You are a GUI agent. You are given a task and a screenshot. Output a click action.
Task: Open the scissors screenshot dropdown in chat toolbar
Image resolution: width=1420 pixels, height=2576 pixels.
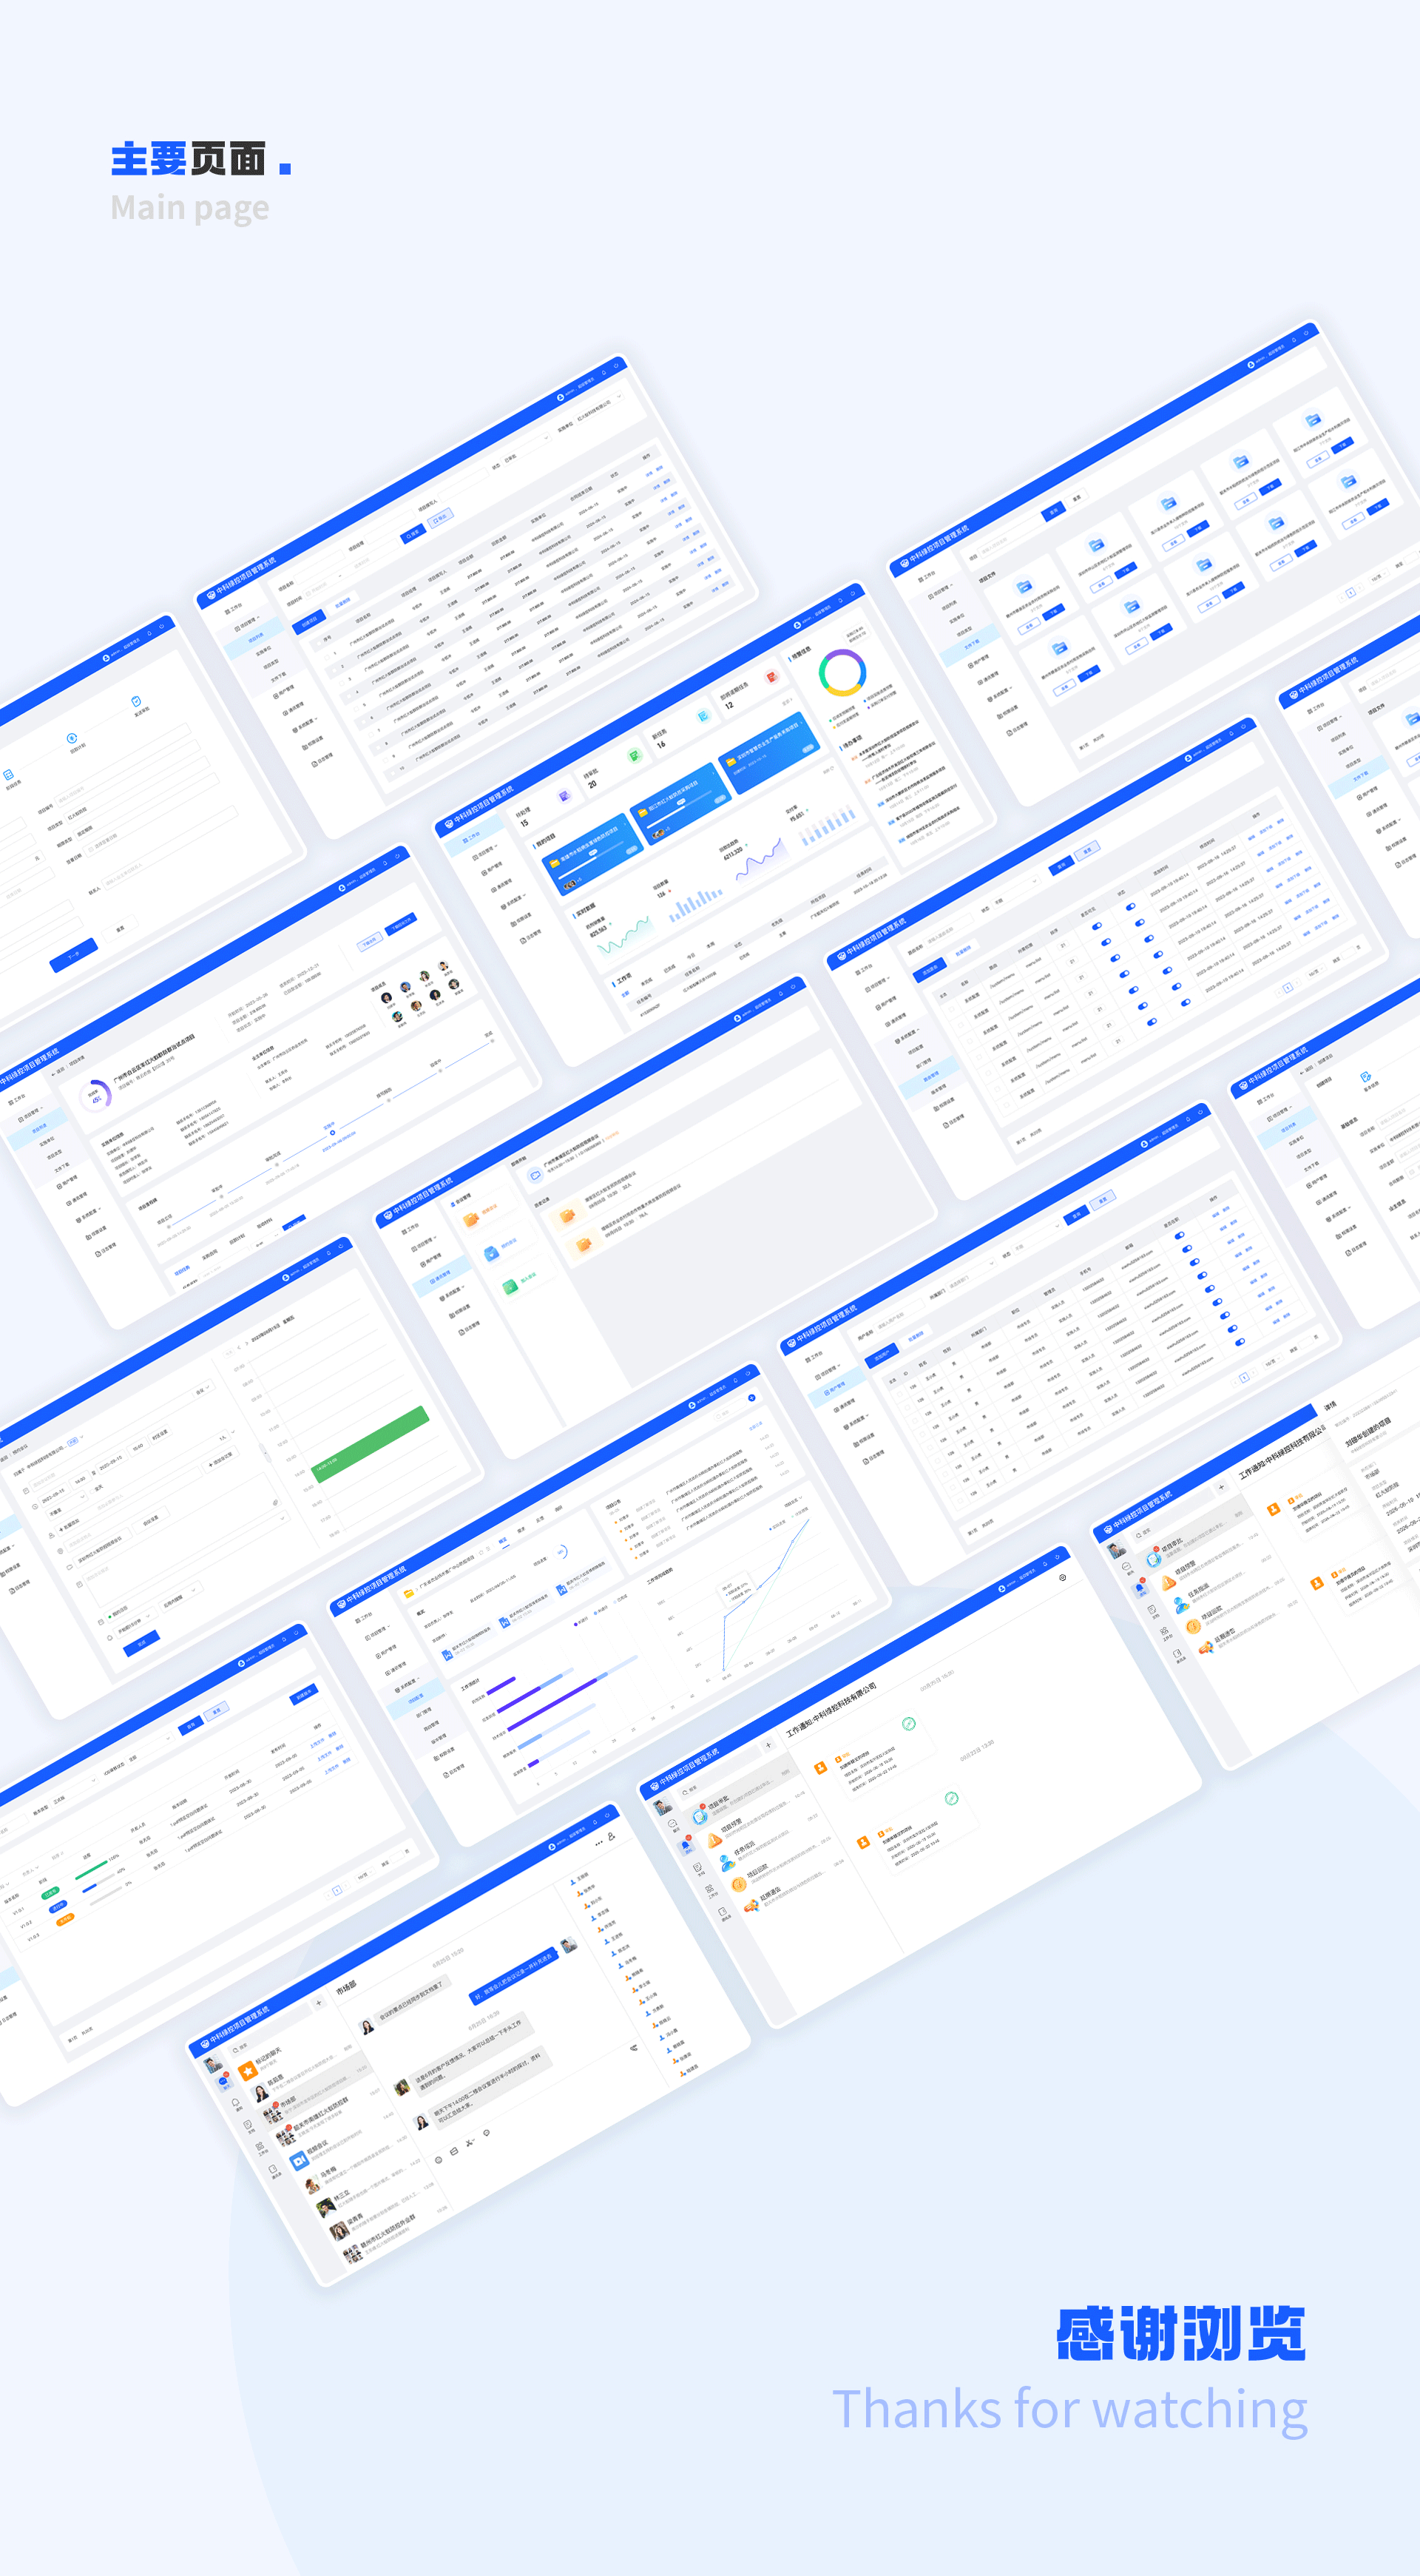click(471, 2142)
